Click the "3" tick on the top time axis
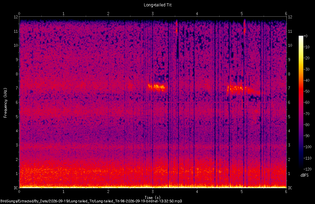This screenshot has width=315, height=204. point(153,14)
